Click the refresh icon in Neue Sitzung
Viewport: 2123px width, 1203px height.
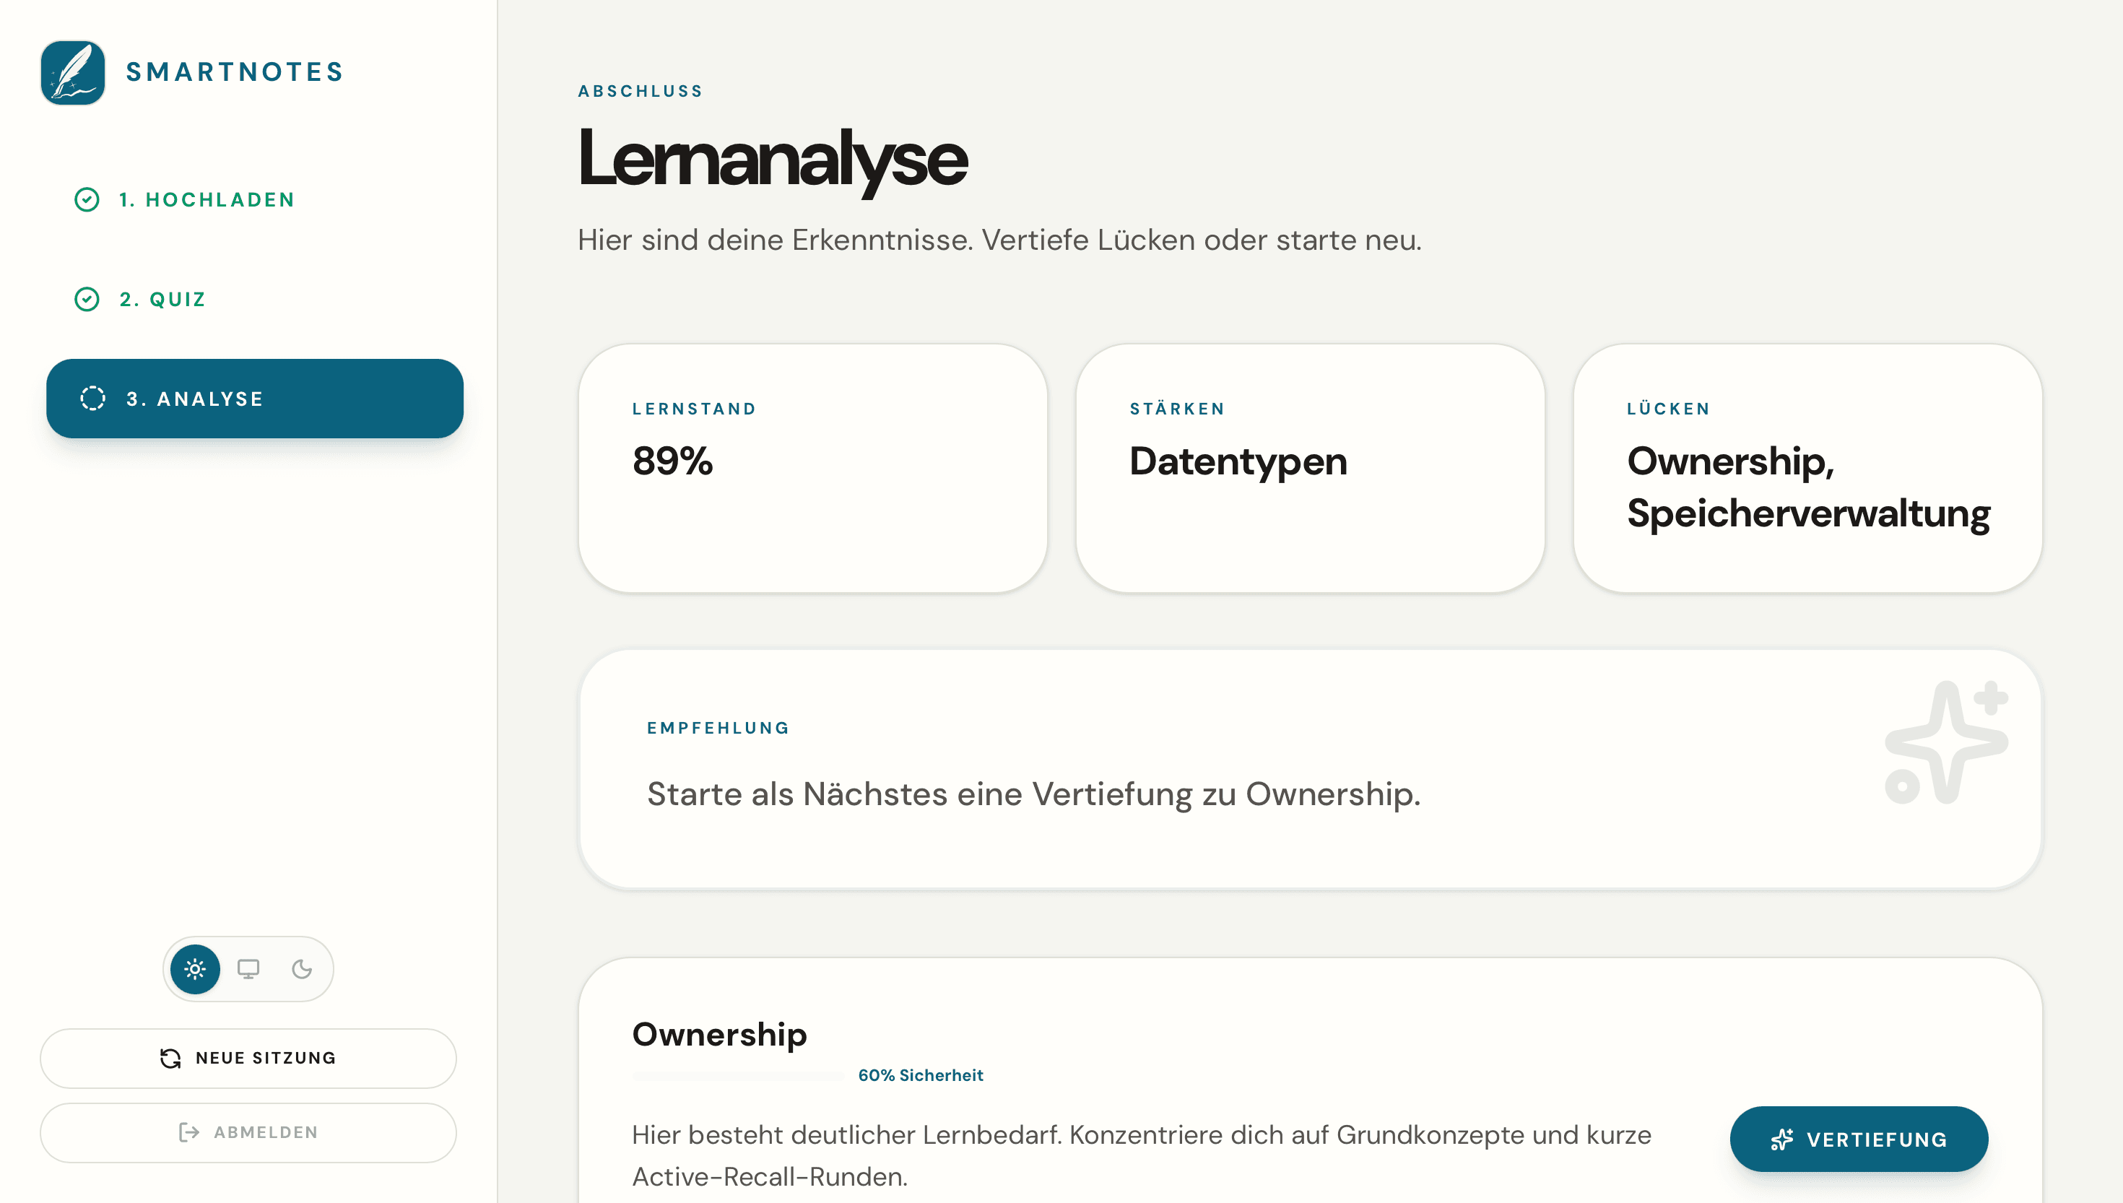pos(170,1059)
